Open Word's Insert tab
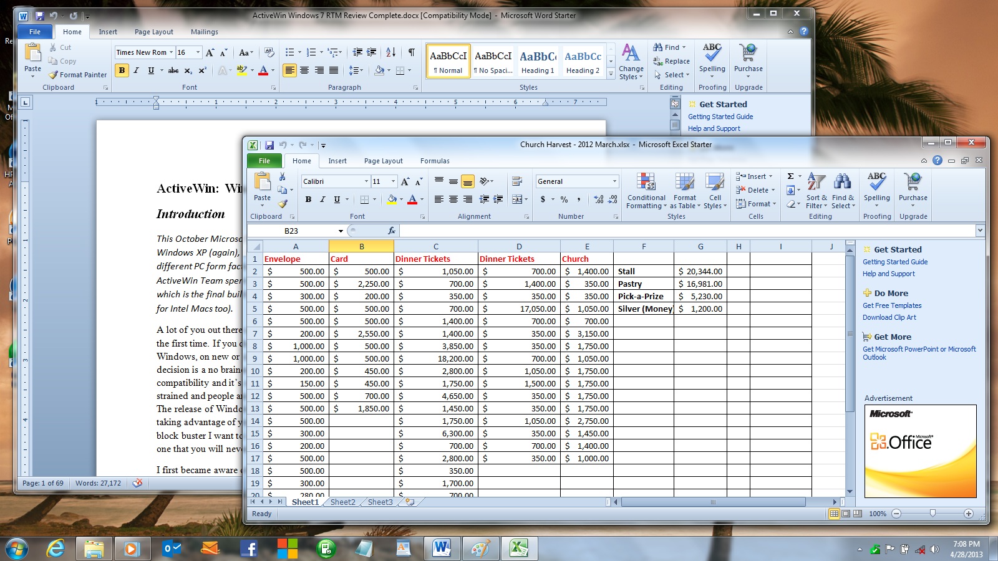 (108, 32)
